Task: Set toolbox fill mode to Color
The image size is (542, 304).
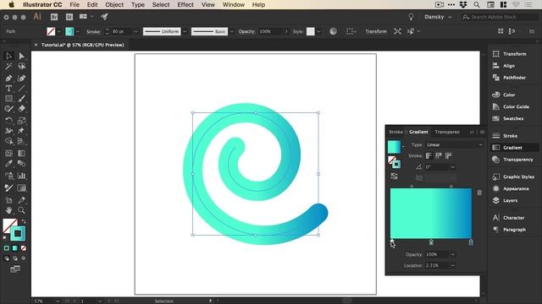Action: pyautogui.click(x=7, y=248)
